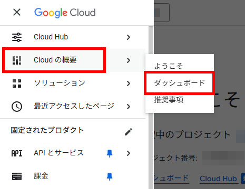245x189 pixels.
Task: Select the Cloud の概要 menu item
Action: click(x=73, y=60)
